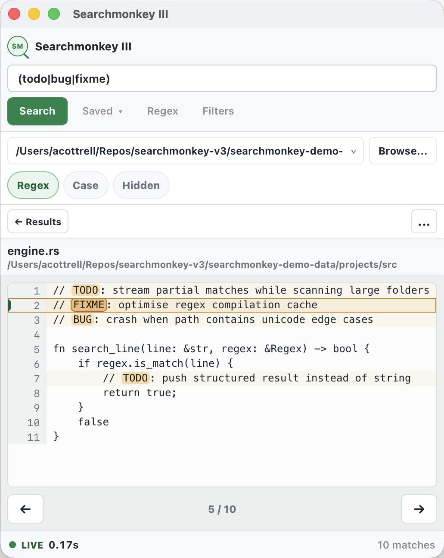
Task: Click the BUG match on line 3
Action: [83, 319]
